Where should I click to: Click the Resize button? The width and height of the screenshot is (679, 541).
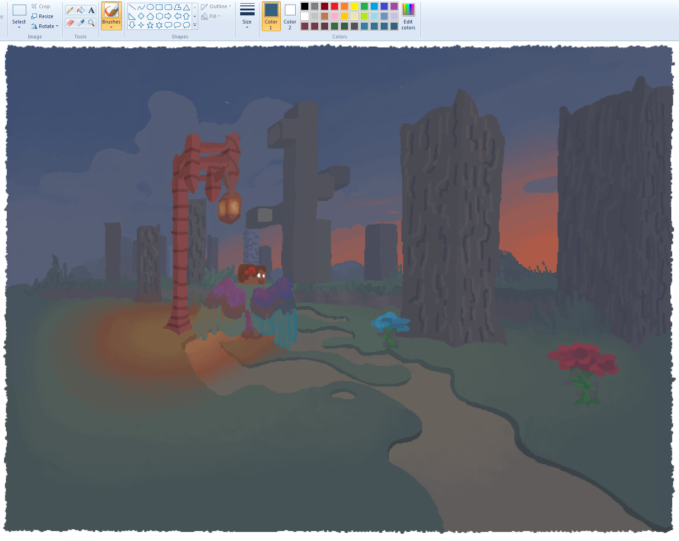[42, 16]
